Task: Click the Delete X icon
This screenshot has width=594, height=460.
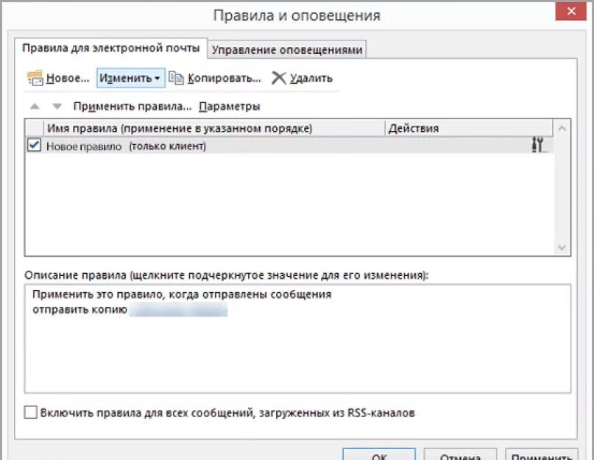Action: tap(279, 78)
